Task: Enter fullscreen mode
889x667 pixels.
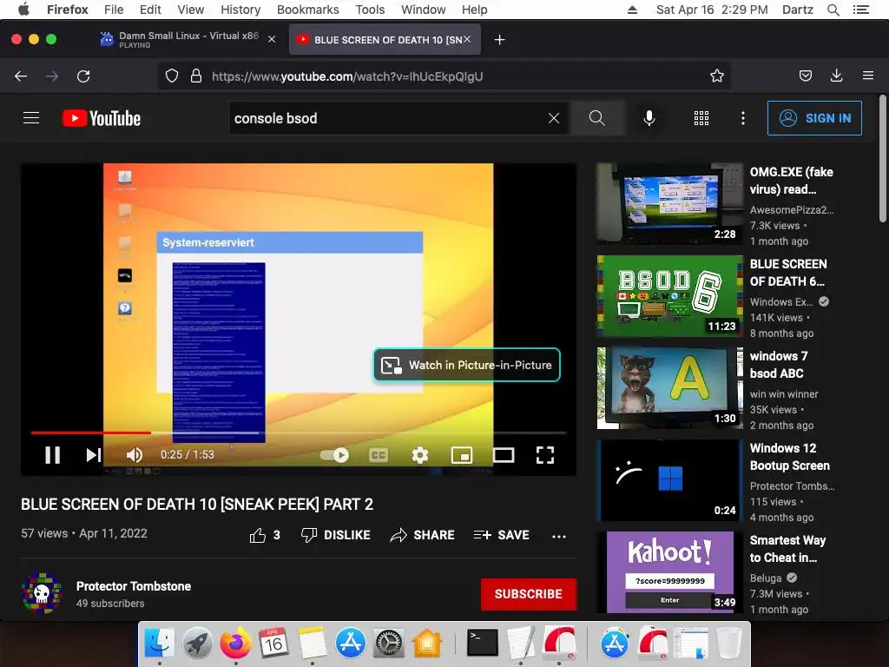Action: 545,455
